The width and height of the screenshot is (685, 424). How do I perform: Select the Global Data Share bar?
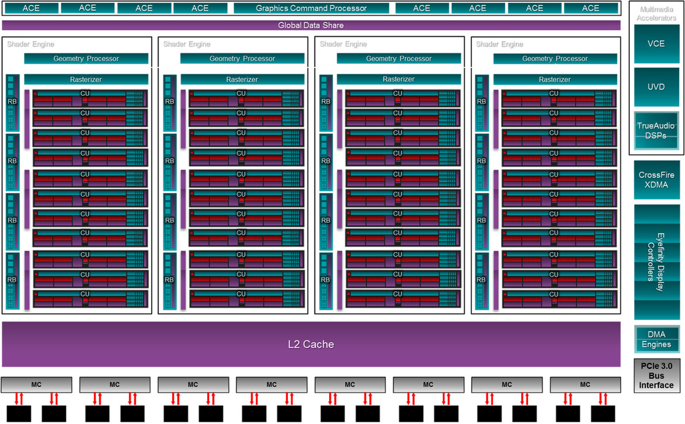311,25
